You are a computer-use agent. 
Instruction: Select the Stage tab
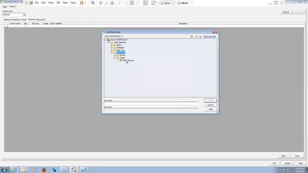(5, 7)
